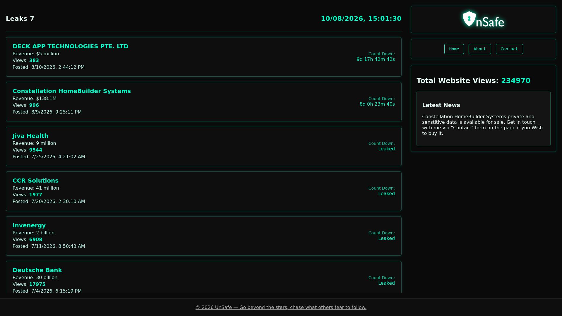The height and width of the screenshot is (316, 562).
Task: Click the Leaked status for Invenergy
Action: click(x=386, y=238)
